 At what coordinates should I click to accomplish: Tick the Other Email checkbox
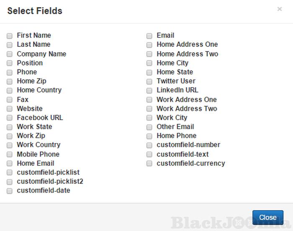(149, 127)
